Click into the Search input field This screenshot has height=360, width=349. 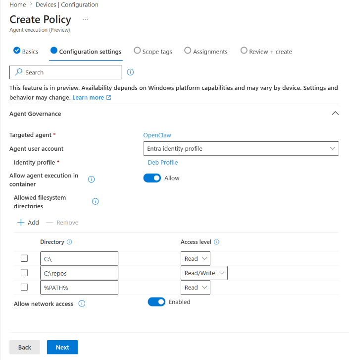pos(65,72)
